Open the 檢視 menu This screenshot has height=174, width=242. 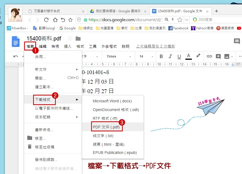click(x=55, y=46)
